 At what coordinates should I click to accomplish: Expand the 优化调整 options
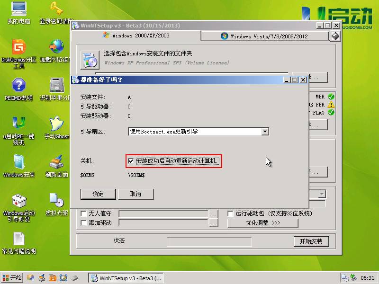click(x=262, y=223)
